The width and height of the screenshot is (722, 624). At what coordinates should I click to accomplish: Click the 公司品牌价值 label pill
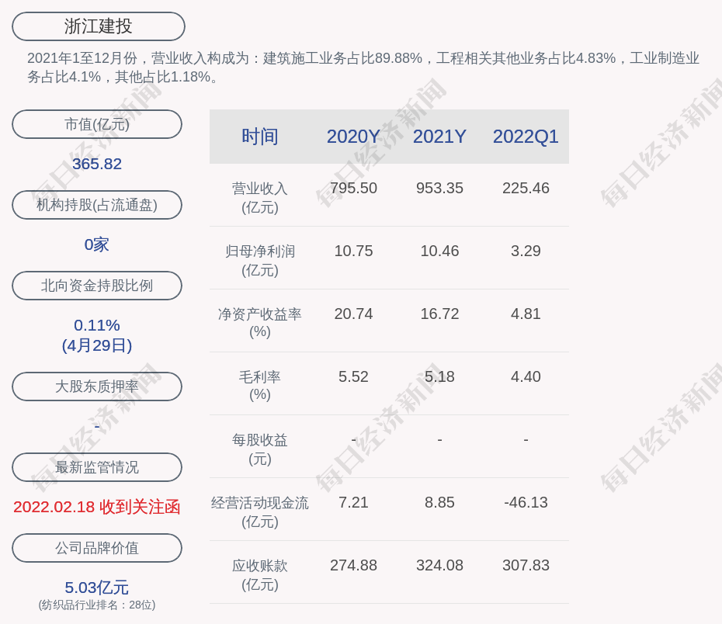tap(97, 548)
